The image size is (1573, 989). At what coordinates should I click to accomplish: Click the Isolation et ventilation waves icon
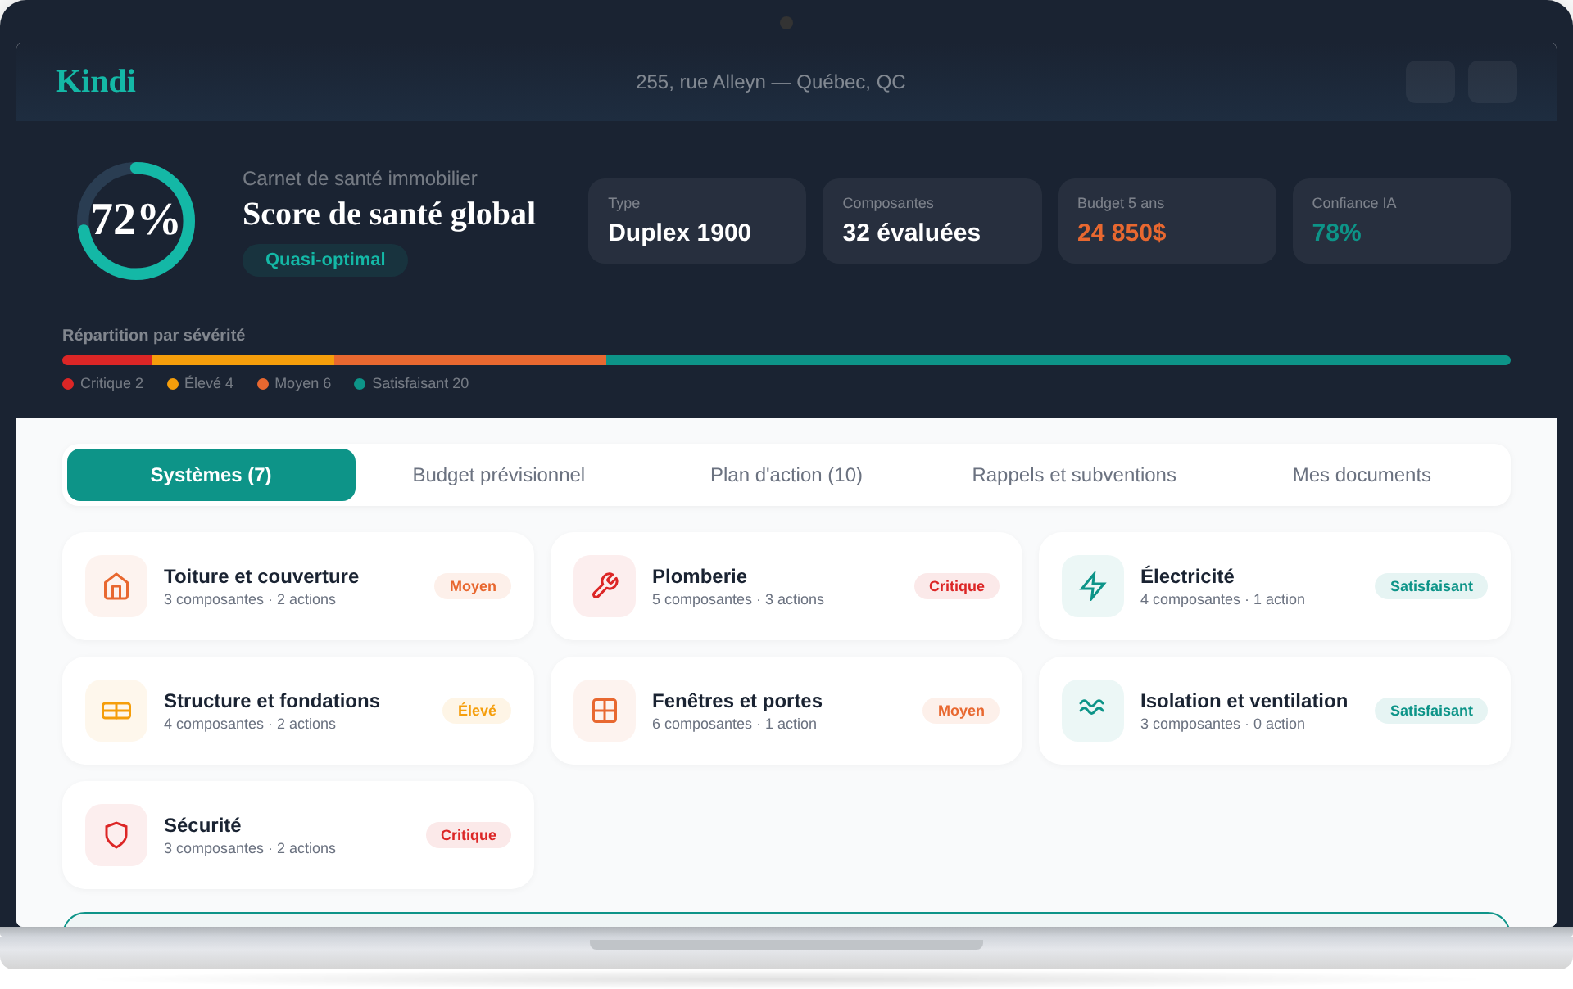click(x=1092, y=711)
